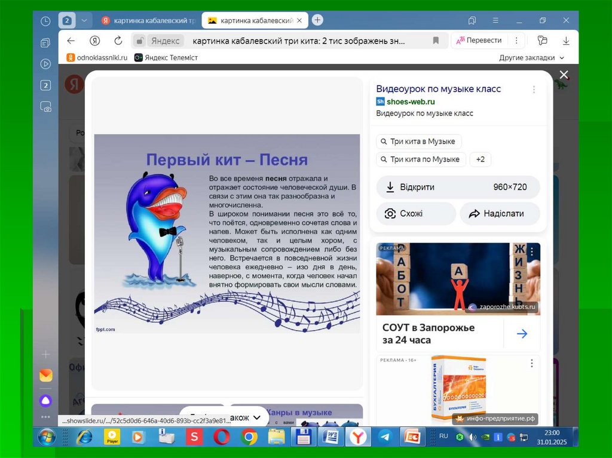Click the Первый кит – Песня slide image

click(x=227, y=233)
